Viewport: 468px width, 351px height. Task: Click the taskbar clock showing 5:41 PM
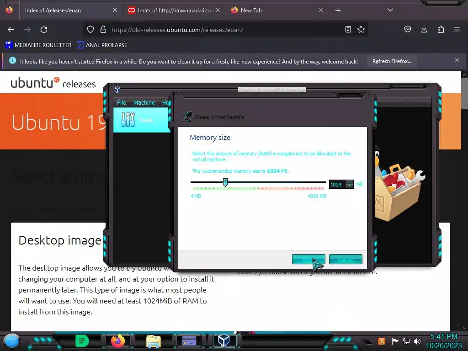(x=444, y=341)
